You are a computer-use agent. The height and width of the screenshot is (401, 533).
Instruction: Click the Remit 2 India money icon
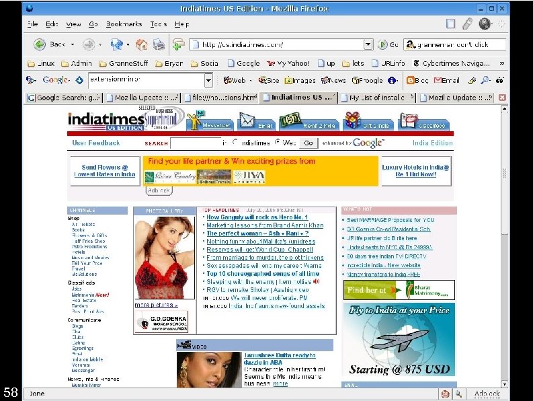tap(290, 120)
